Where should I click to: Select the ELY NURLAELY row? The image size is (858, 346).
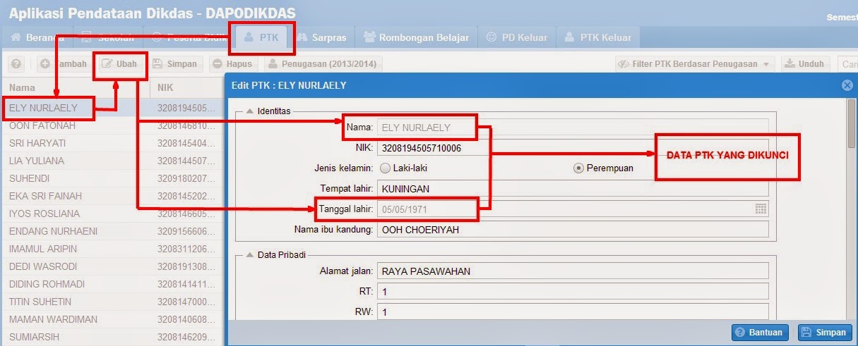112,108
